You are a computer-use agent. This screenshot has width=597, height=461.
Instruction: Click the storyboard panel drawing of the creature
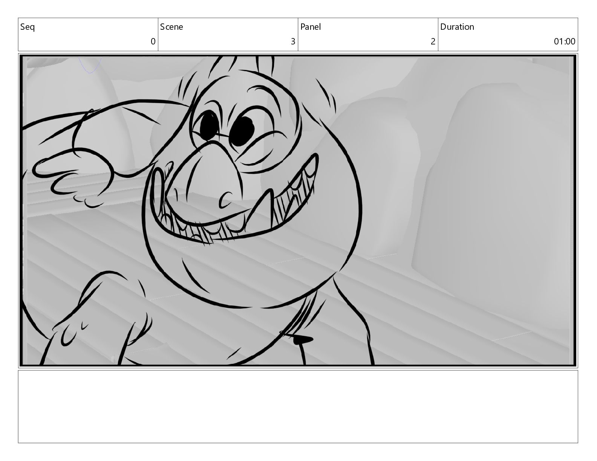click(298, 211)
